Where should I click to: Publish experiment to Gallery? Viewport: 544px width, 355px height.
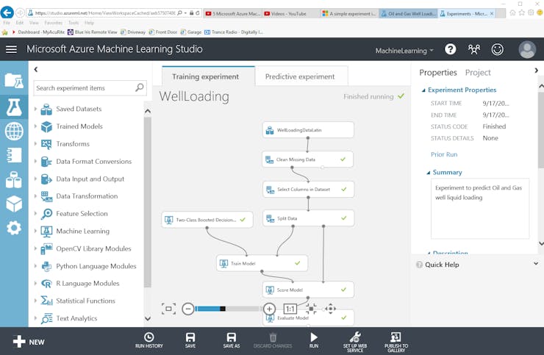click(x=396, y=342)
